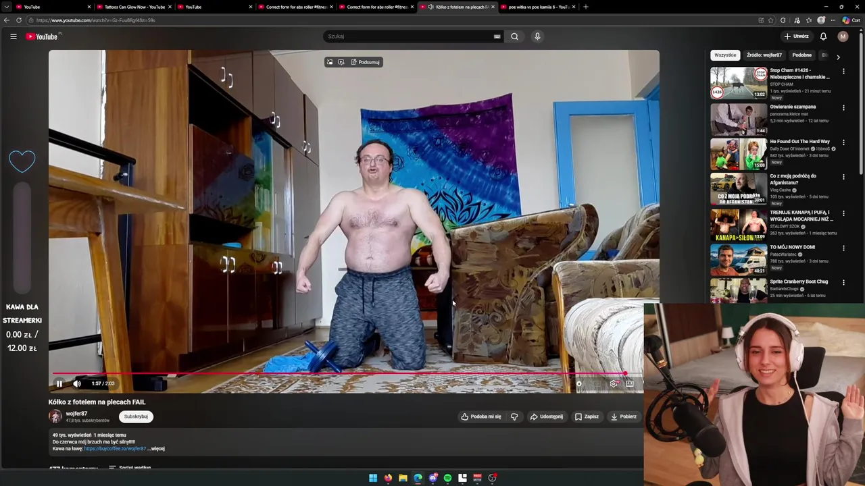The height and width of the screenshot is (486, 865).
Task: Dislike the video with the thumbs-down
Action: [514, 416]
